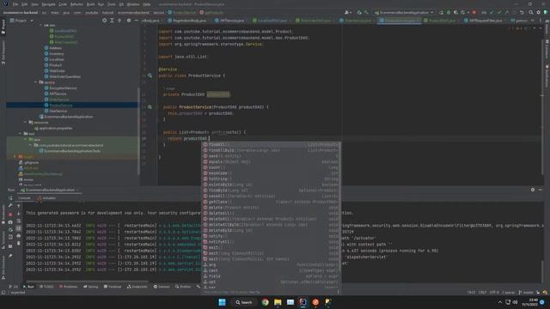Open the Edit menu

[x=24, y=4]
